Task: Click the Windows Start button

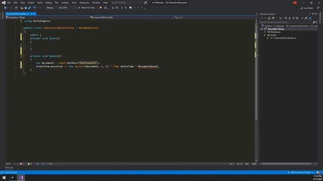Action: point(4,177)
